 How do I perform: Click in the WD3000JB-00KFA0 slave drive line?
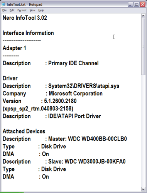(64, 162)
